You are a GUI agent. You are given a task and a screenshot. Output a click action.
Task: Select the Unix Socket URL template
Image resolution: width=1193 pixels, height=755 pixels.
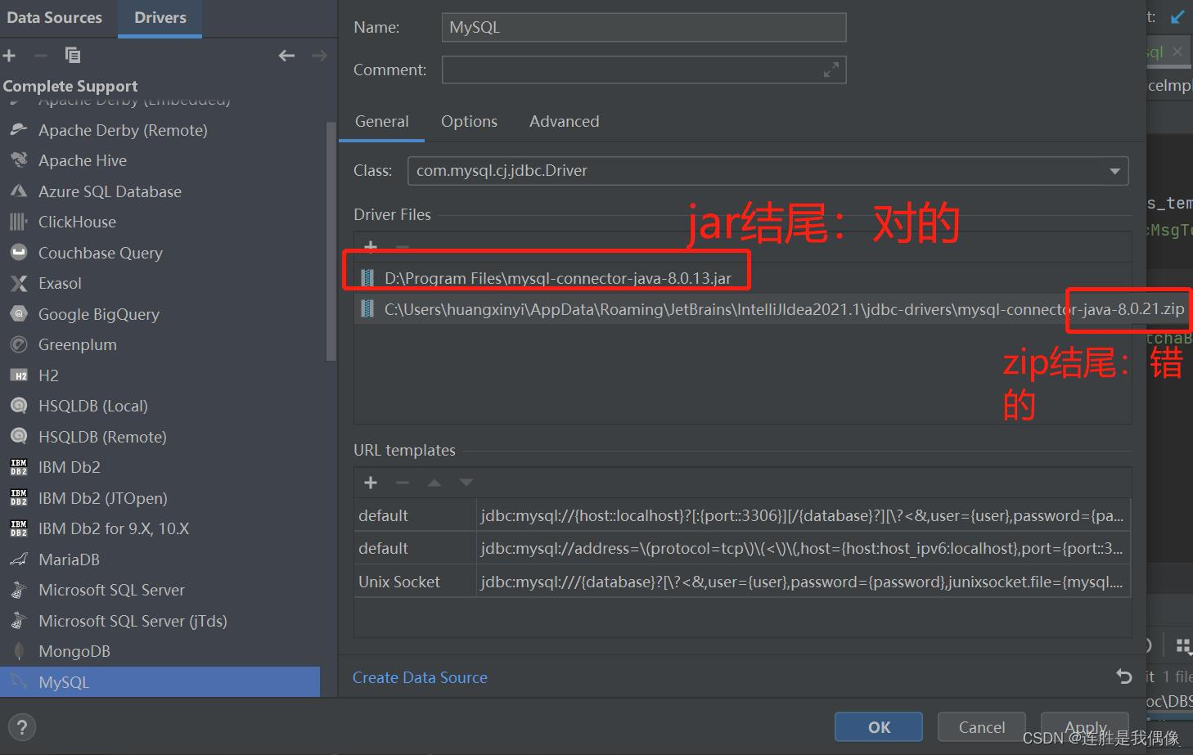tap(742, 582)
